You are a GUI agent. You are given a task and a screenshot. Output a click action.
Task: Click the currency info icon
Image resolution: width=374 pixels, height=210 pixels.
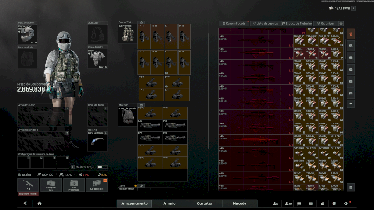(353, 8)
